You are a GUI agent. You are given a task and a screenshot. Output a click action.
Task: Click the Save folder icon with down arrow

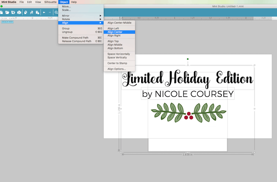point(13,12)
